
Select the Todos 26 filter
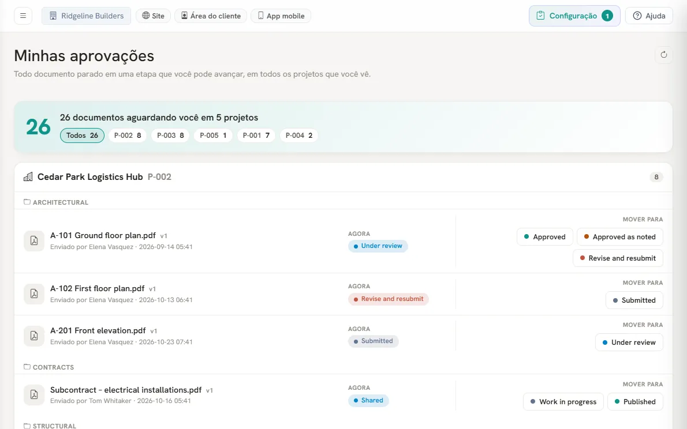tap(83, 136)
